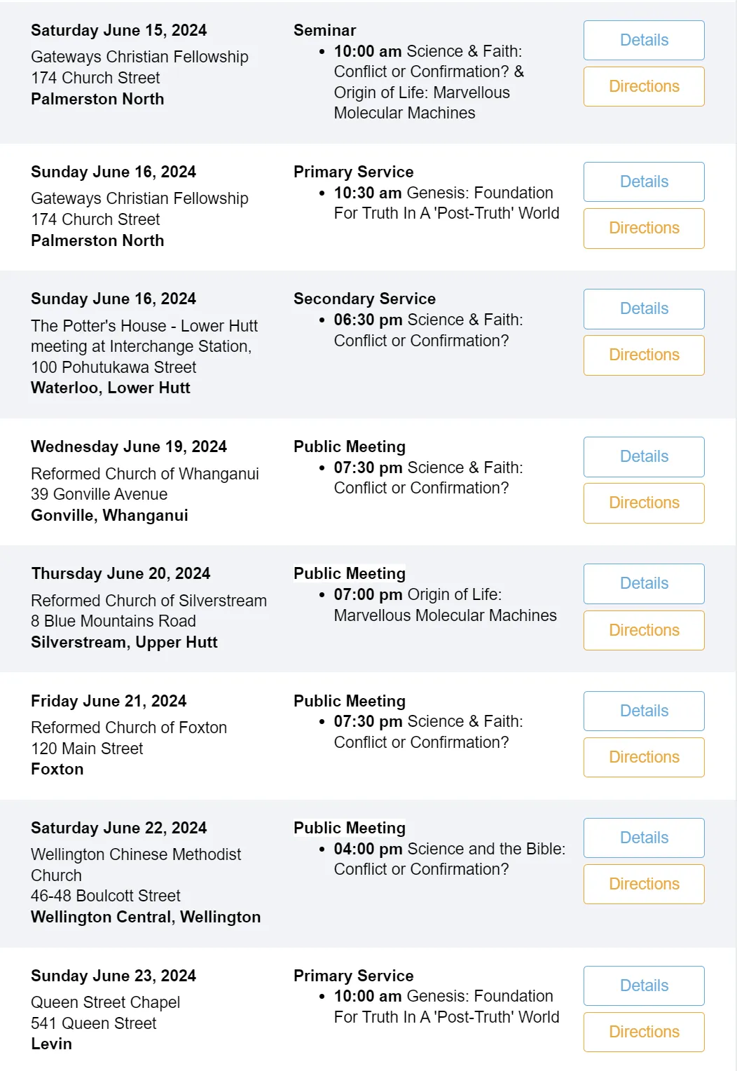Get Directions to Reformed Church of Whanganui
Screen dimensions: 737x1071
(644, 503)
